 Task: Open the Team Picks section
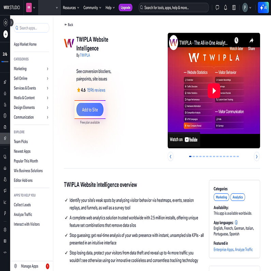(21, 141)
